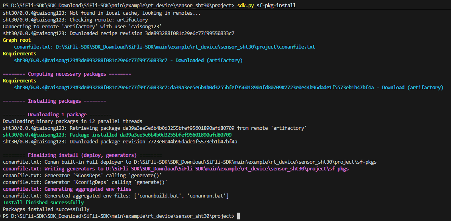Click the 'Generator KconfigDeps calling generate()' line
The height and width of the screenshot is (221, 451).
tap(85, 182)
